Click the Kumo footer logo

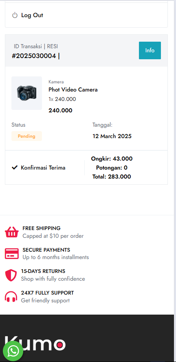pos(35,344)
